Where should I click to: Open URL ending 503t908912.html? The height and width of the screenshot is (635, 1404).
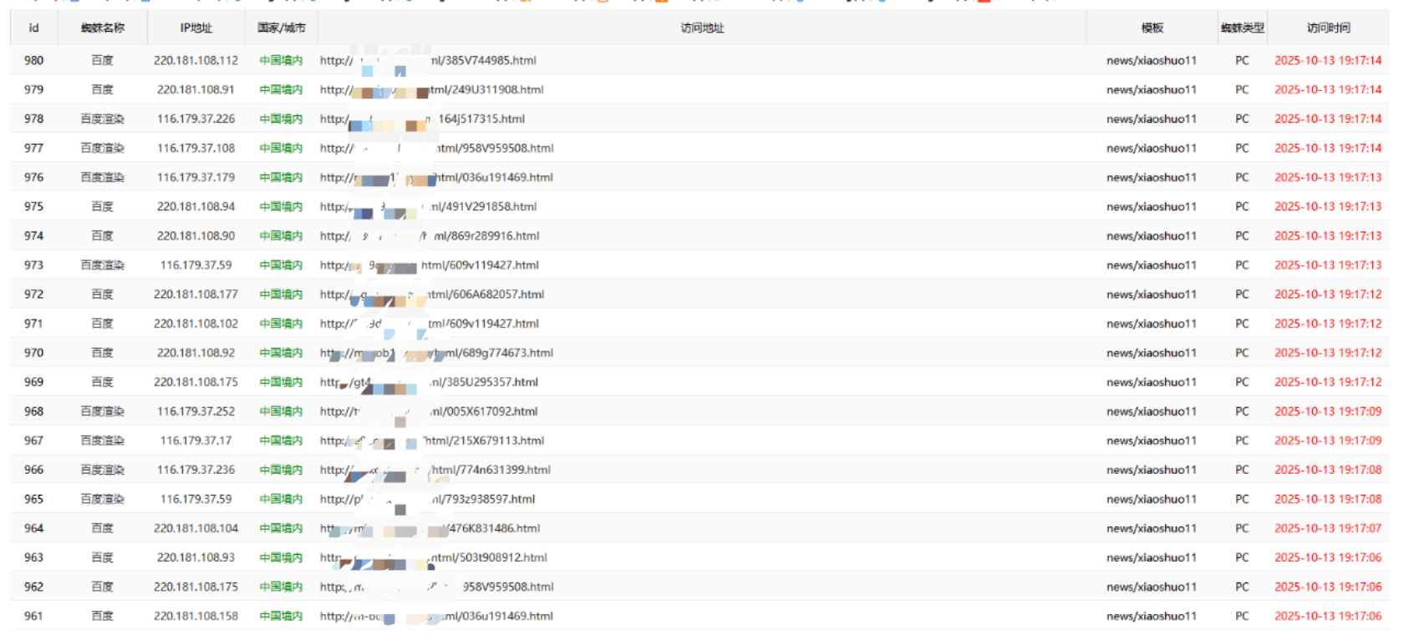(x=434, y=557)
